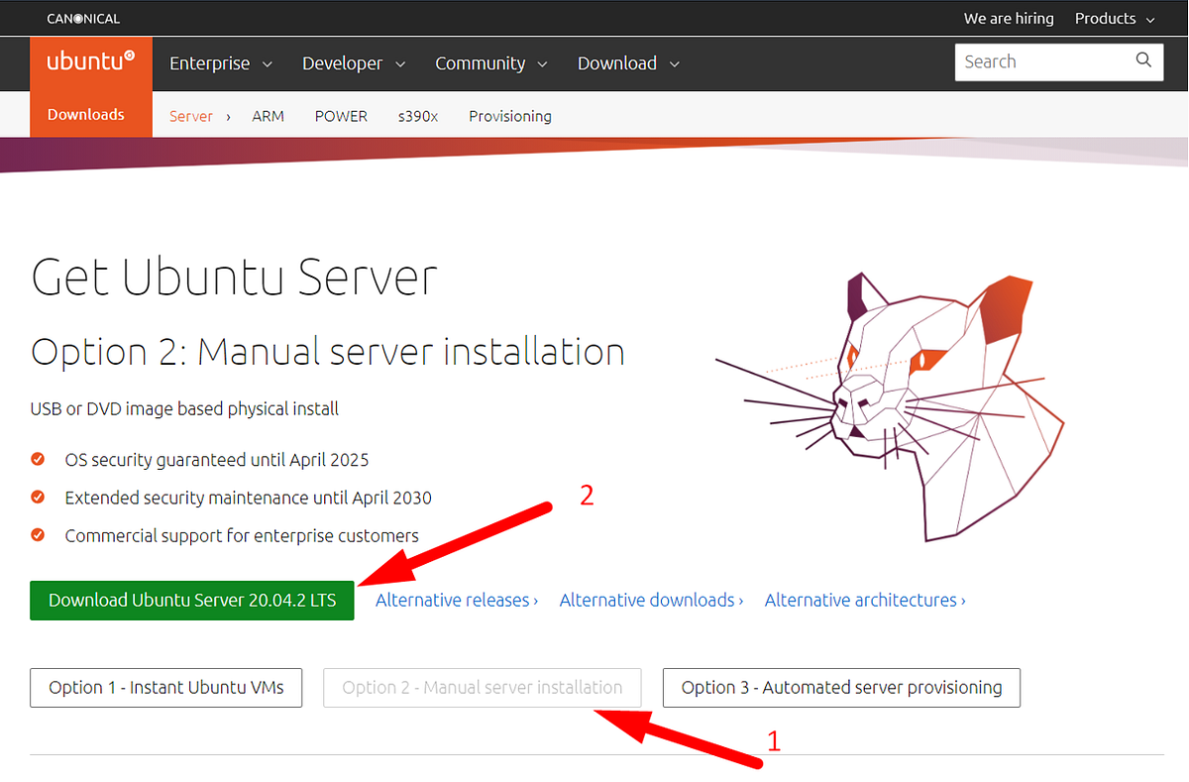
Task: Select Option 3 - Automated server provisioning
Action: click(x=841, y=687)
